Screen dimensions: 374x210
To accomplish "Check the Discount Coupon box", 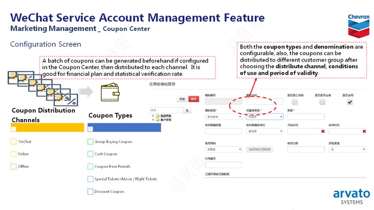I will pyautogui.click(x=90, y=191).
